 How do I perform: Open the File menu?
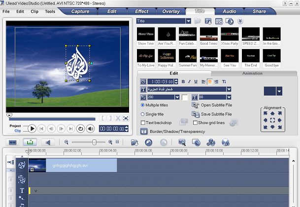coord(6,11)
